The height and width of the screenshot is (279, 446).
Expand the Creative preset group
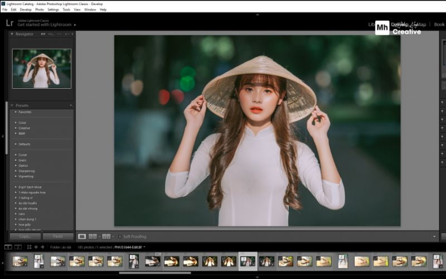point(16,128)
